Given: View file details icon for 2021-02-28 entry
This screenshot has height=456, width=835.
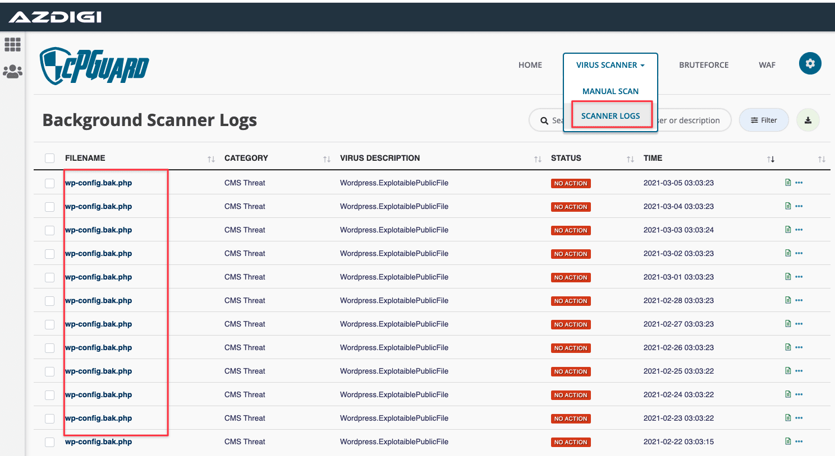Looking at the screenshot, I should click(788, 300).
